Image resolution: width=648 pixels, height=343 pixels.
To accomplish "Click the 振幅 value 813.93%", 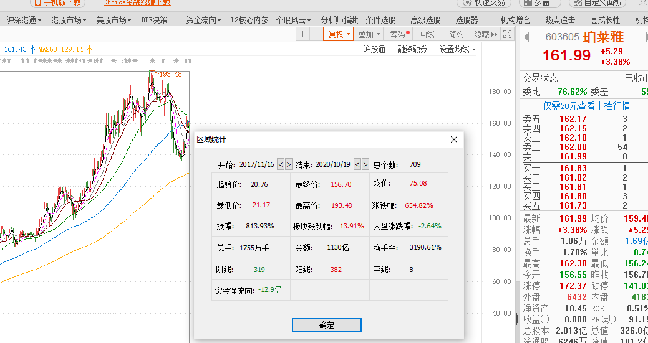I will pyautogui.click(x=260, y=226).
